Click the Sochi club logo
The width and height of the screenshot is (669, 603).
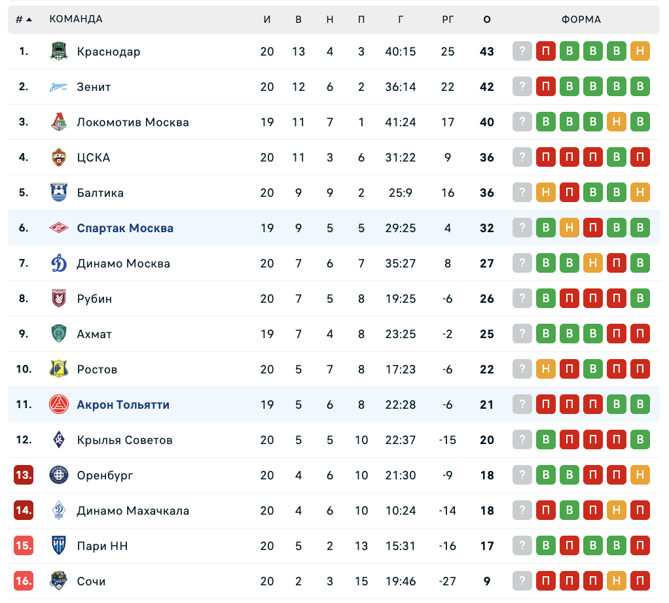[x=59, y=581]
